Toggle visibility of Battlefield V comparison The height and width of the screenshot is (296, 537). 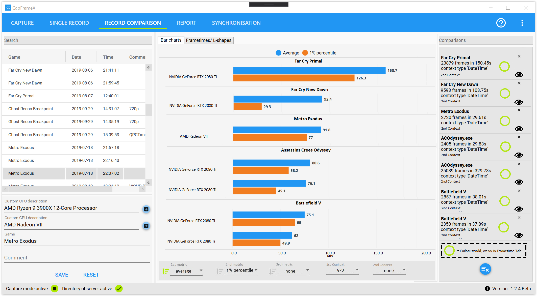[x=519, y=209]
